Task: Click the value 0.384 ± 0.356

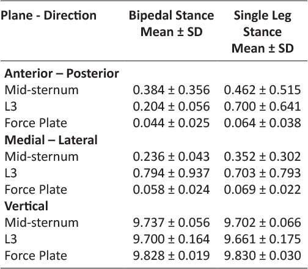Action: [171, 90]
